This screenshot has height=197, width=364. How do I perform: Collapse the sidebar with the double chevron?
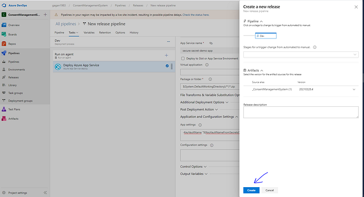pyautogui.click(x=45, y=193)
